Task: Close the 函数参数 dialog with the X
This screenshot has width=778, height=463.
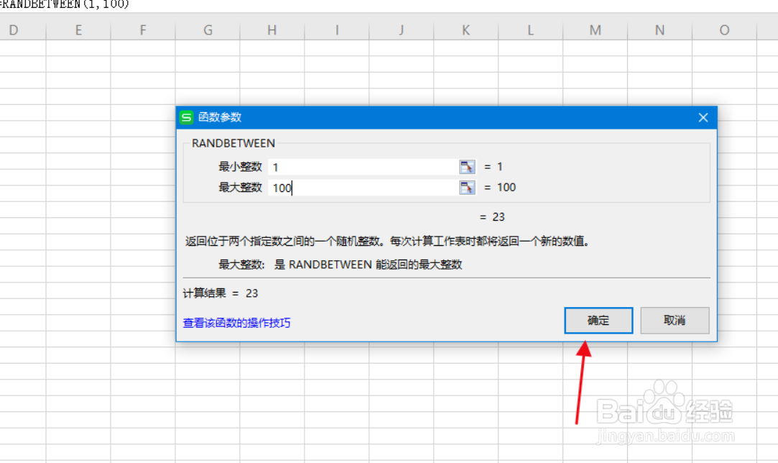Action: [703, 117]
